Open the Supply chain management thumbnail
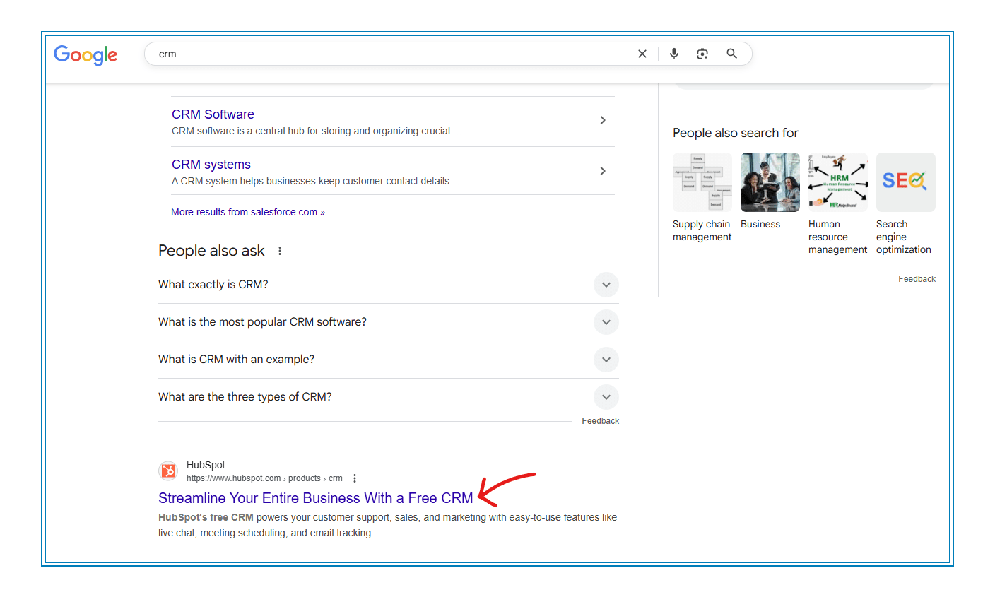 (702, 182)
